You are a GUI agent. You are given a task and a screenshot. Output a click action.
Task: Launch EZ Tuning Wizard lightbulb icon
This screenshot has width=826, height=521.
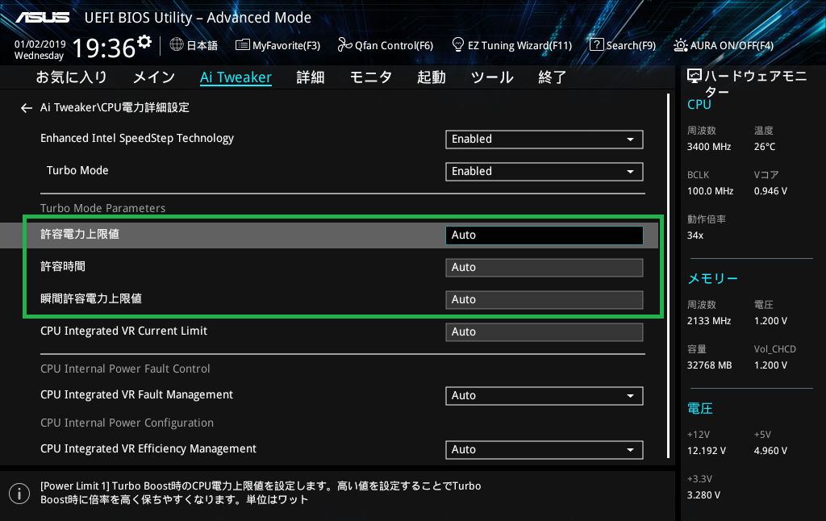coord(458,45)
